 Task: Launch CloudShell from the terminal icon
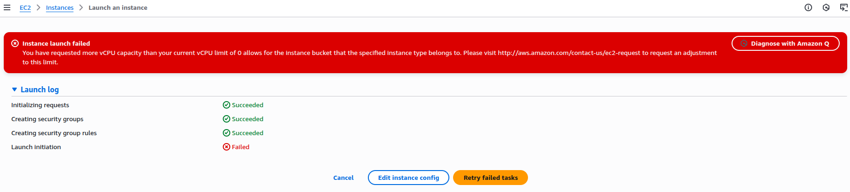pyautogui.click(x=843, y=7)
